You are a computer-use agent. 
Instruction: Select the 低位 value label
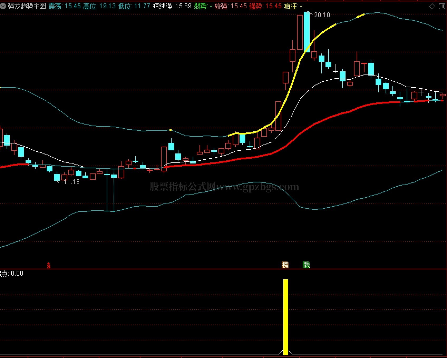click(x=125, y=6)
